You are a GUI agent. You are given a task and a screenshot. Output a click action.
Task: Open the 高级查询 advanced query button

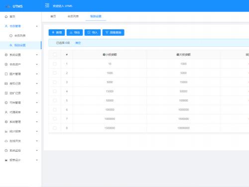click(x=114, y=32)
